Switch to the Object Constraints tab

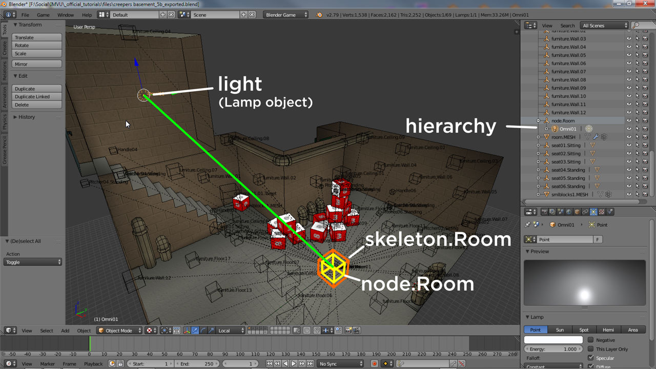(585, 211)
